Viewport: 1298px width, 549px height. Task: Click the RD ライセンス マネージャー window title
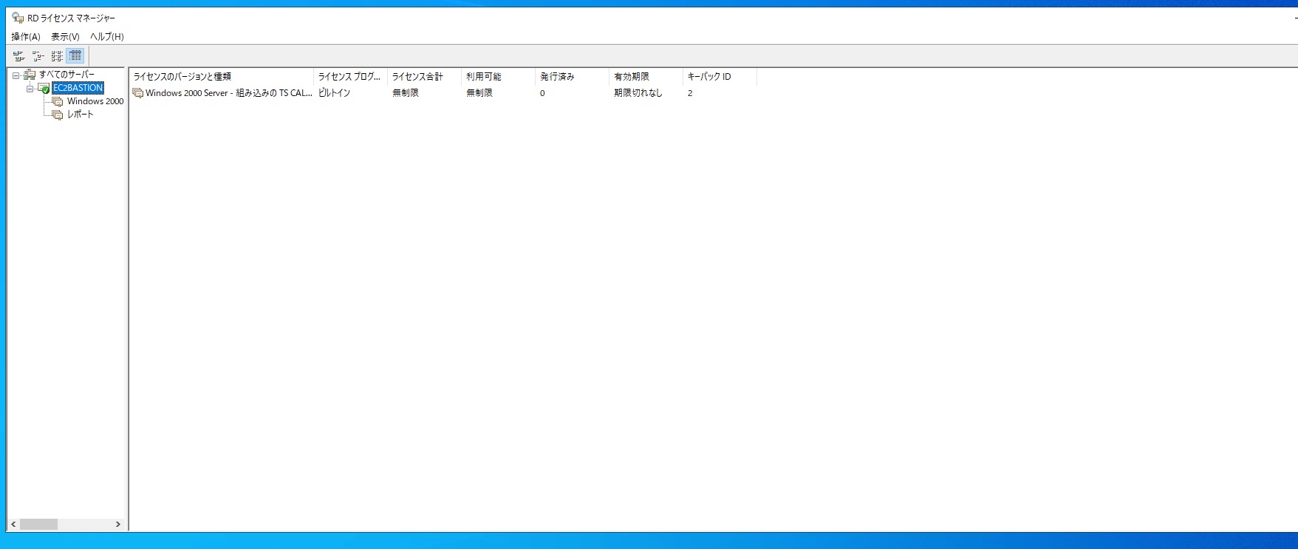(72, 18)
